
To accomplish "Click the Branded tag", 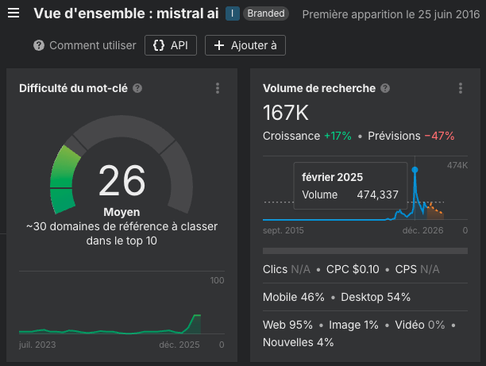I will tap(265, 13).
